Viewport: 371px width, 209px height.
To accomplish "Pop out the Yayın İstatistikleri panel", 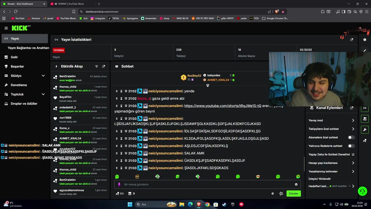I will 352,39.
